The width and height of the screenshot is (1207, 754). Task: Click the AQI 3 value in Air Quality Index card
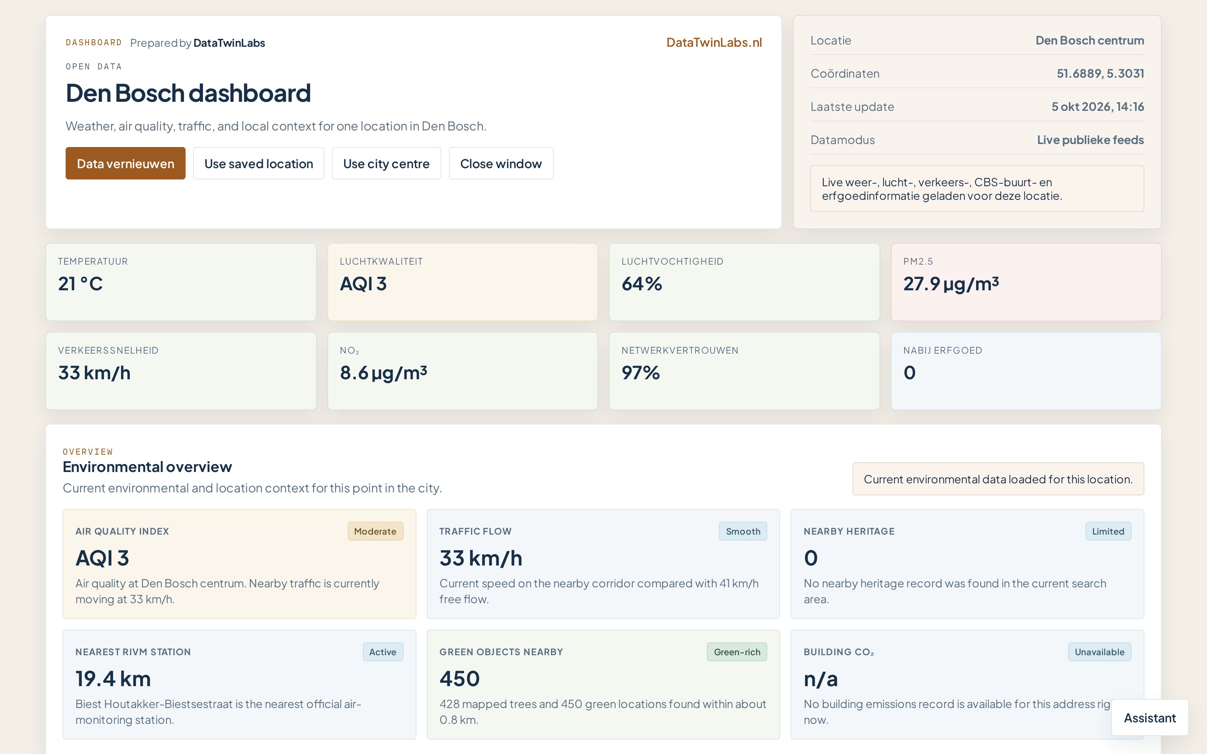(x=102, y=558)
